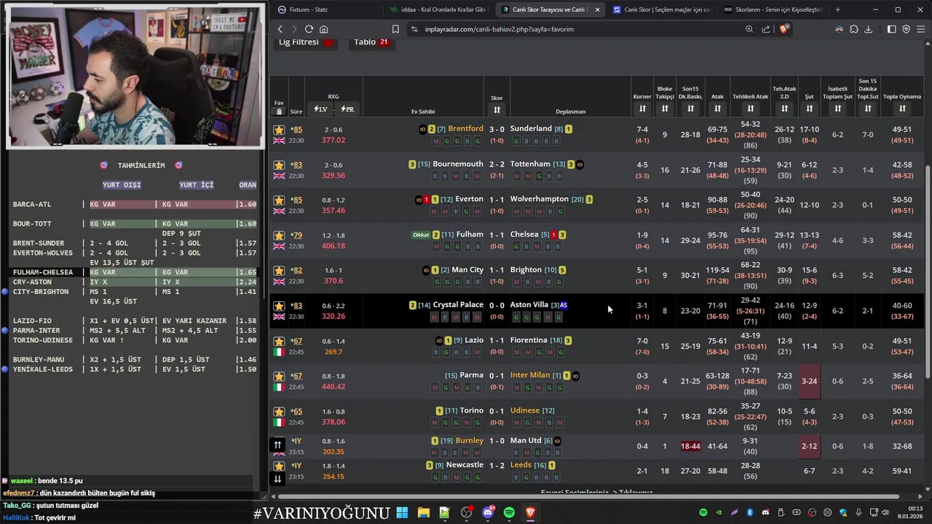Open Lig Filtresi tab
Screen dimensions: 932x524
pyautogui.click(x=307, y=42)
